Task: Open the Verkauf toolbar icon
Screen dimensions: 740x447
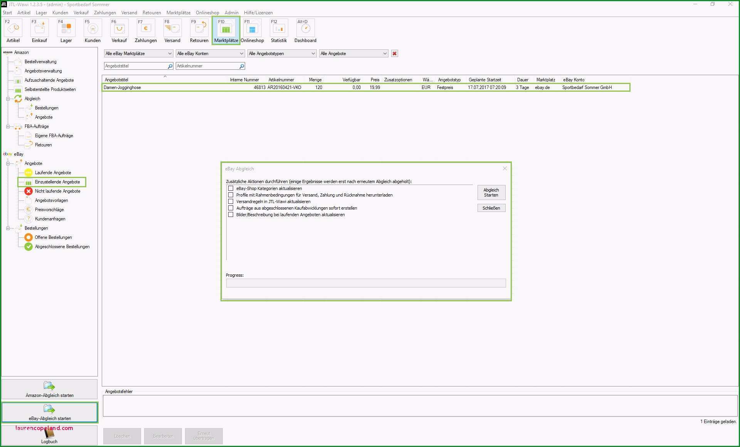Action: pos(119,31)
